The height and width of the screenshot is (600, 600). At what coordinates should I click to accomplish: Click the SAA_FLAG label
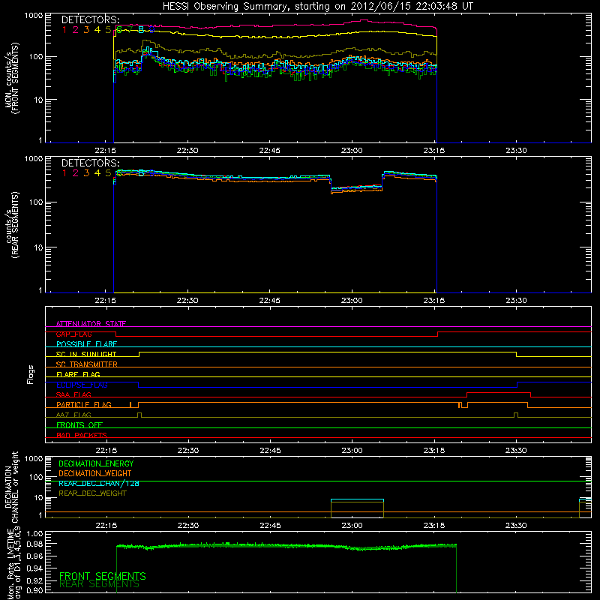pyautogui.click(x=73, y=394)
